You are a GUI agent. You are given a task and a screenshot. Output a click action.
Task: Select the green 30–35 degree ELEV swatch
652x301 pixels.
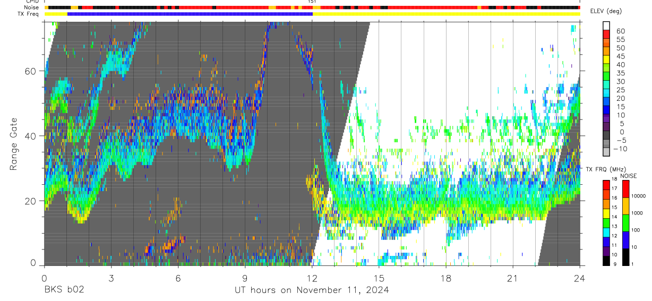pos(606,76)
